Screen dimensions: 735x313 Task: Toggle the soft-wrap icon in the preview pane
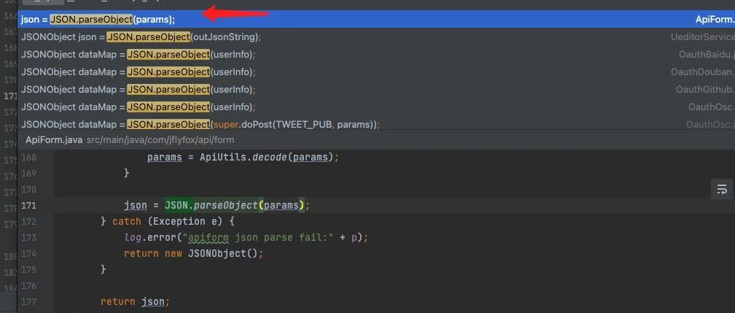point(722,190)
